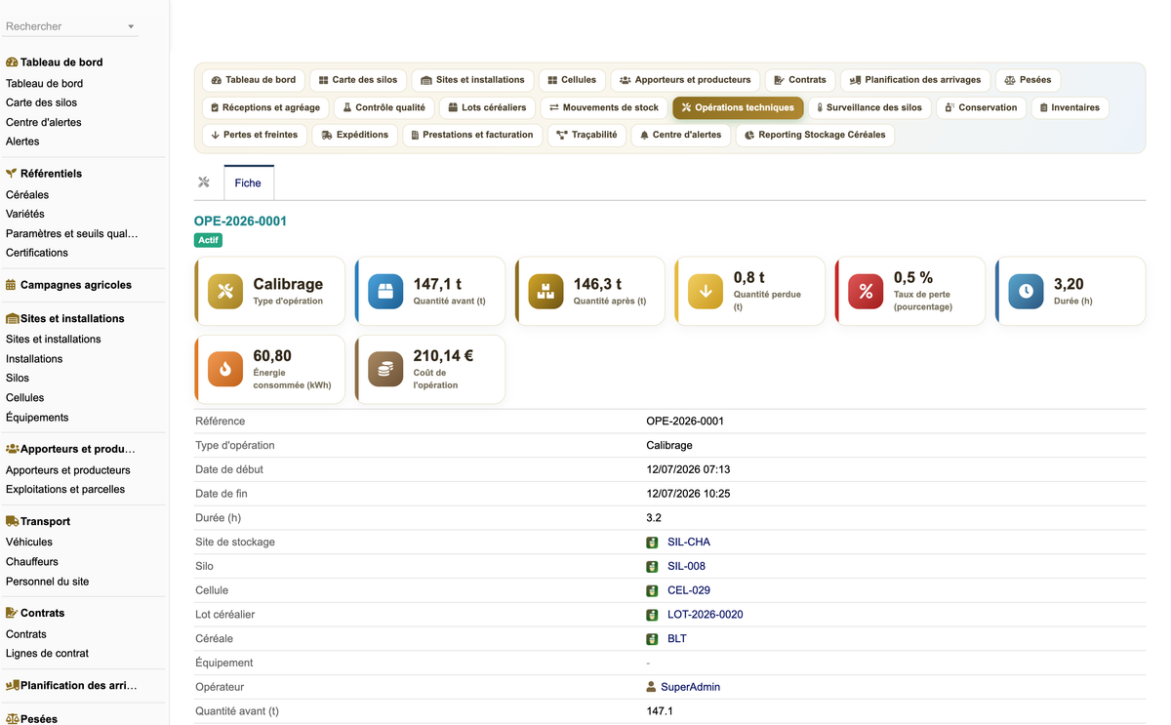Open Variétés in sidebar
The height and width of the screenshot is (725, 1171).
(x=25, y=215)
